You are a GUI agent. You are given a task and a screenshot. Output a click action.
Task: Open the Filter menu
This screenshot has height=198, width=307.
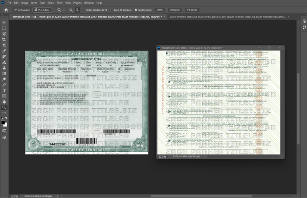(x=60, y=3)
